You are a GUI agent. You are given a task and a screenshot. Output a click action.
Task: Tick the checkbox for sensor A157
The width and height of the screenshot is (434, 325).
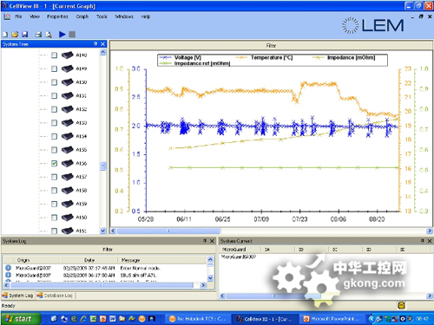tap(54, 177)
